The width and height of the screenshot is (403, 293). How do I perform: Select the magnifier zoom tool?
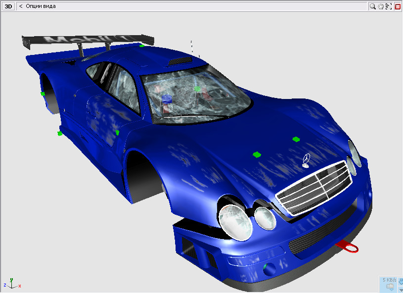tap(372, 6)
